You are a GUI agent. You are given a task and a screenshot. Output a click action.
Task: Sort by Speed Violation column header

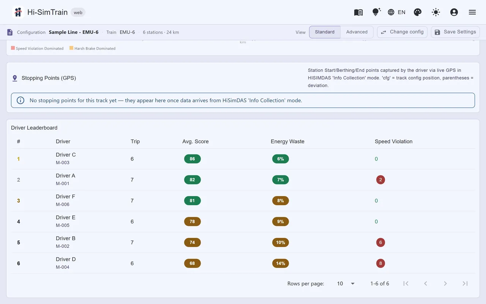pos(393,141)
